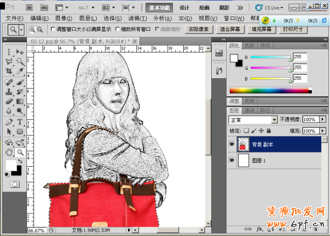
Task: Open the 滤镜(T) menu
Action: [138, 18]
